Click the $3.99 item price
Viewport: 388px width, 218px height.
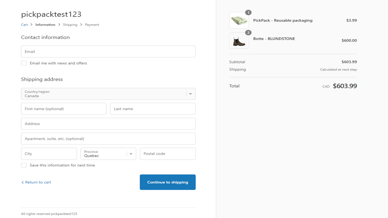[x=352, y=20]
